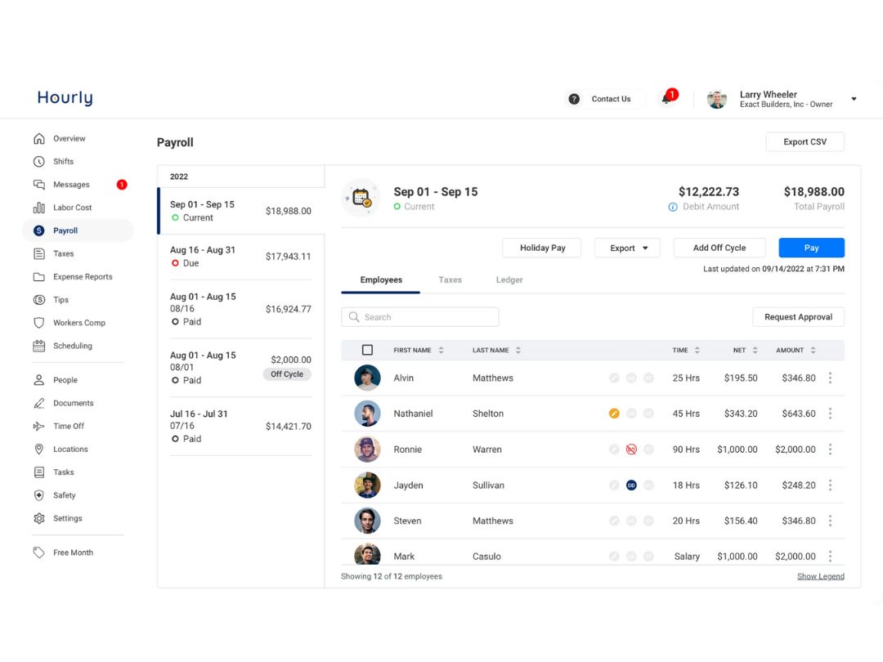Open the Show Legend link

point(821,576)
